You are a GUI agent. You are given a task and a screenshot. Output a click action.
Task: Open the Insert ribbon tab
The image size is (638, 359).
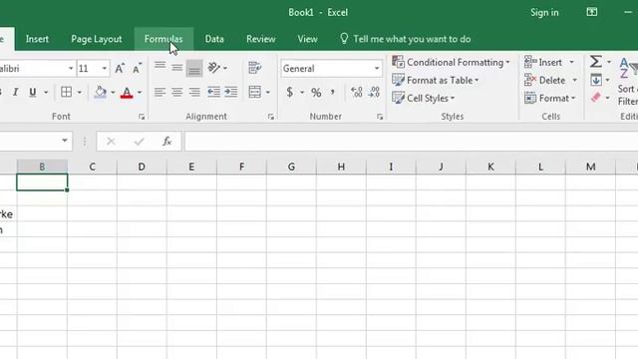pos(37,39)
